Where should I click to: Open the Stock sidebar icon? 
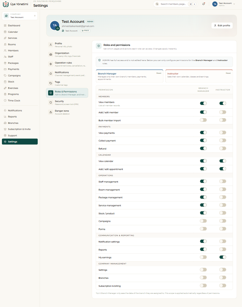[5, 82]
